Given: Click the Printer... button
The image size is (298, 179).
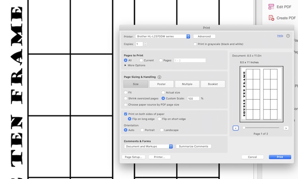Looking at the screenshot, I should click(x=159, y=157).
